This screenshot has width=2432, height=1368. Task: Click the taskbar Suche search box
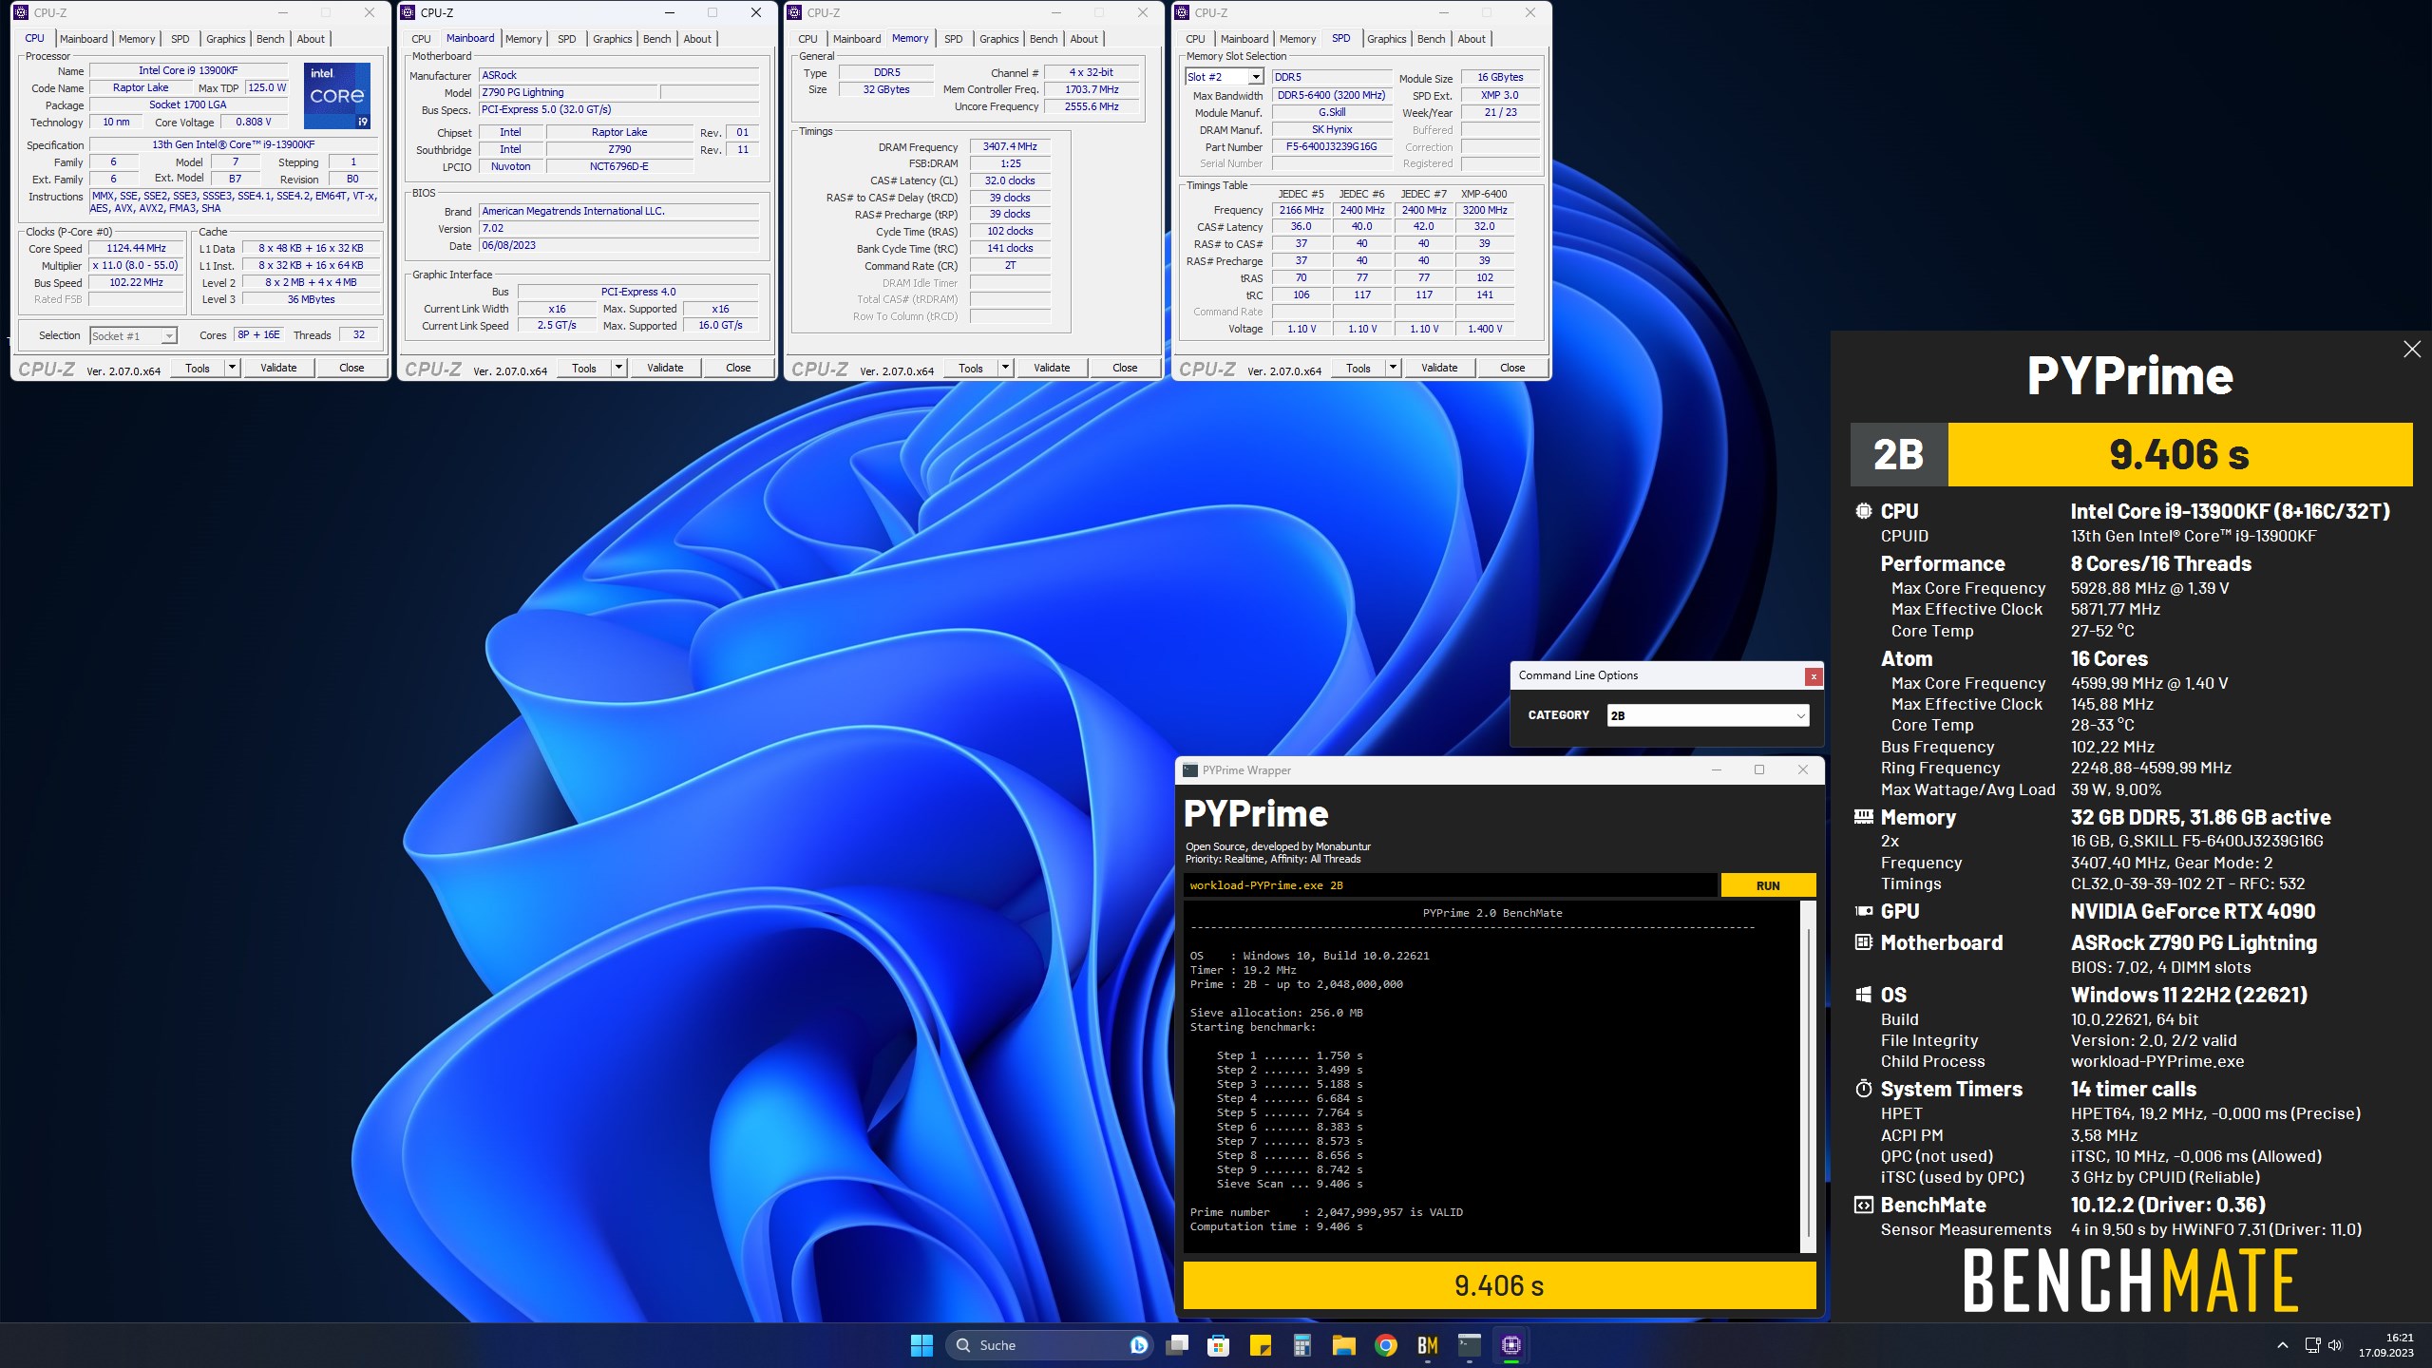click(x=1049, y=1345)
